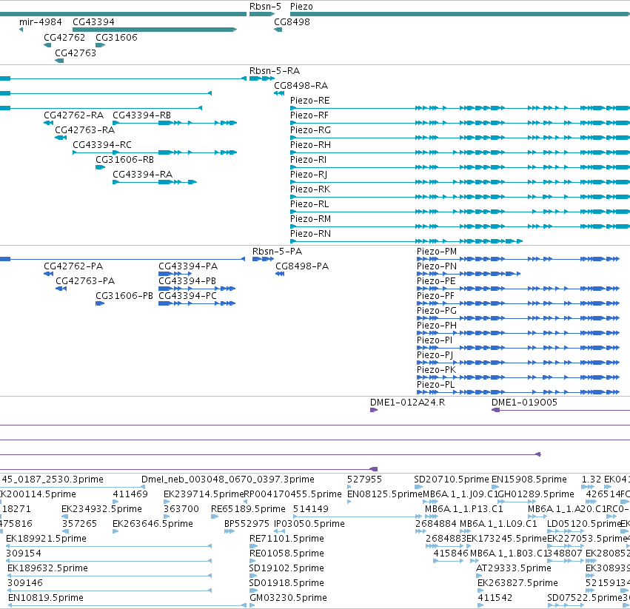Image resolution: width=630 pixels, height=609 pixels.
Task: Click the EN10819.5prime EST label
Action: coord(46,598)
